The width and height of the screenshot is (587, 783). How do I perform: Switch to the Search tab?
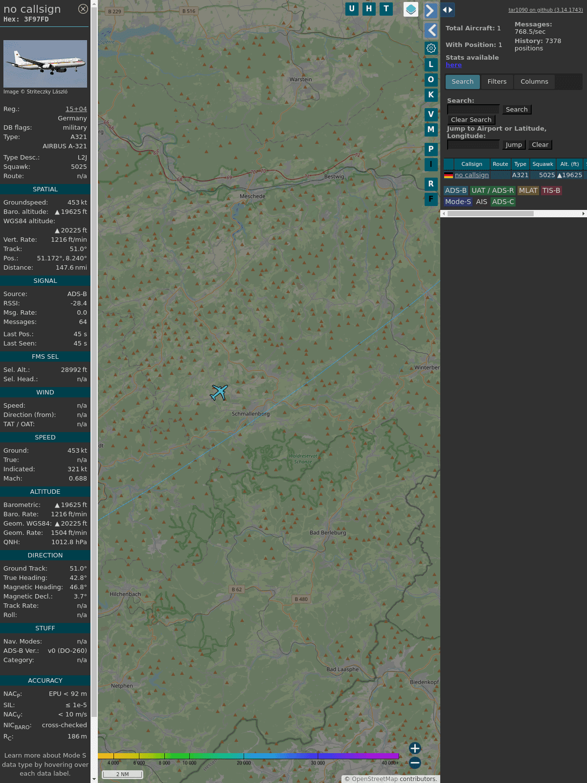point(463,82)
